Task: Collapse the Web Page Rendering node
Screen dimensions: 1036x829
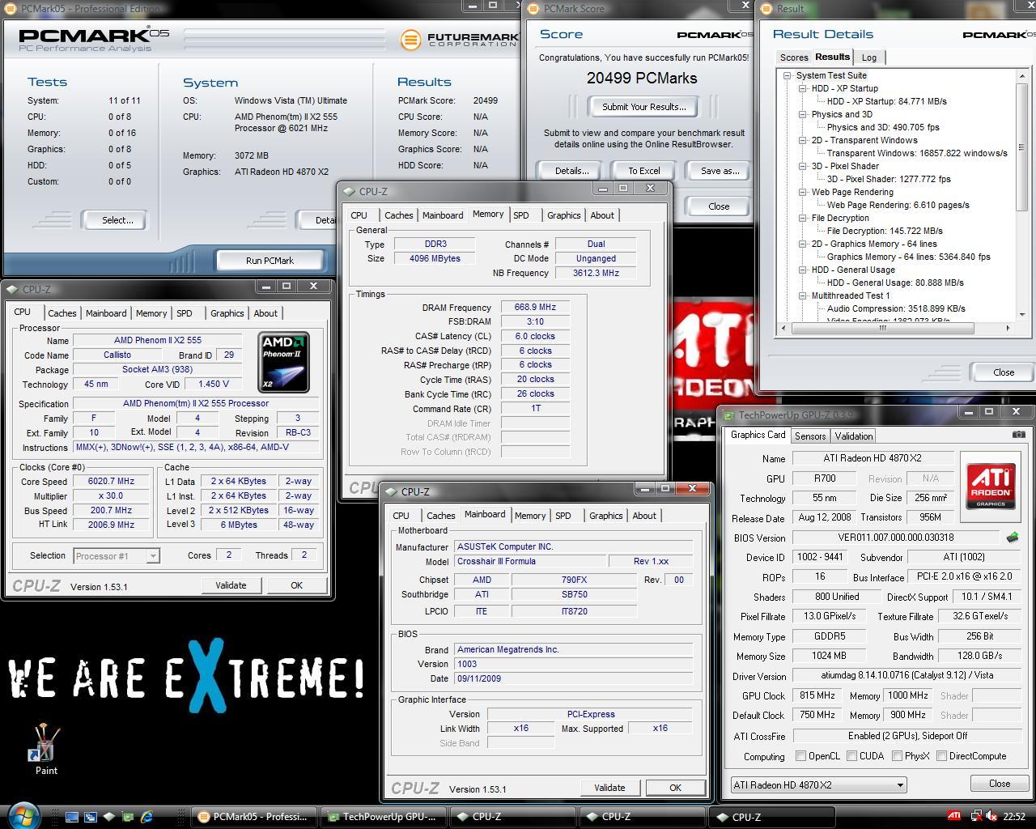Action: click(x=802, y=192)
